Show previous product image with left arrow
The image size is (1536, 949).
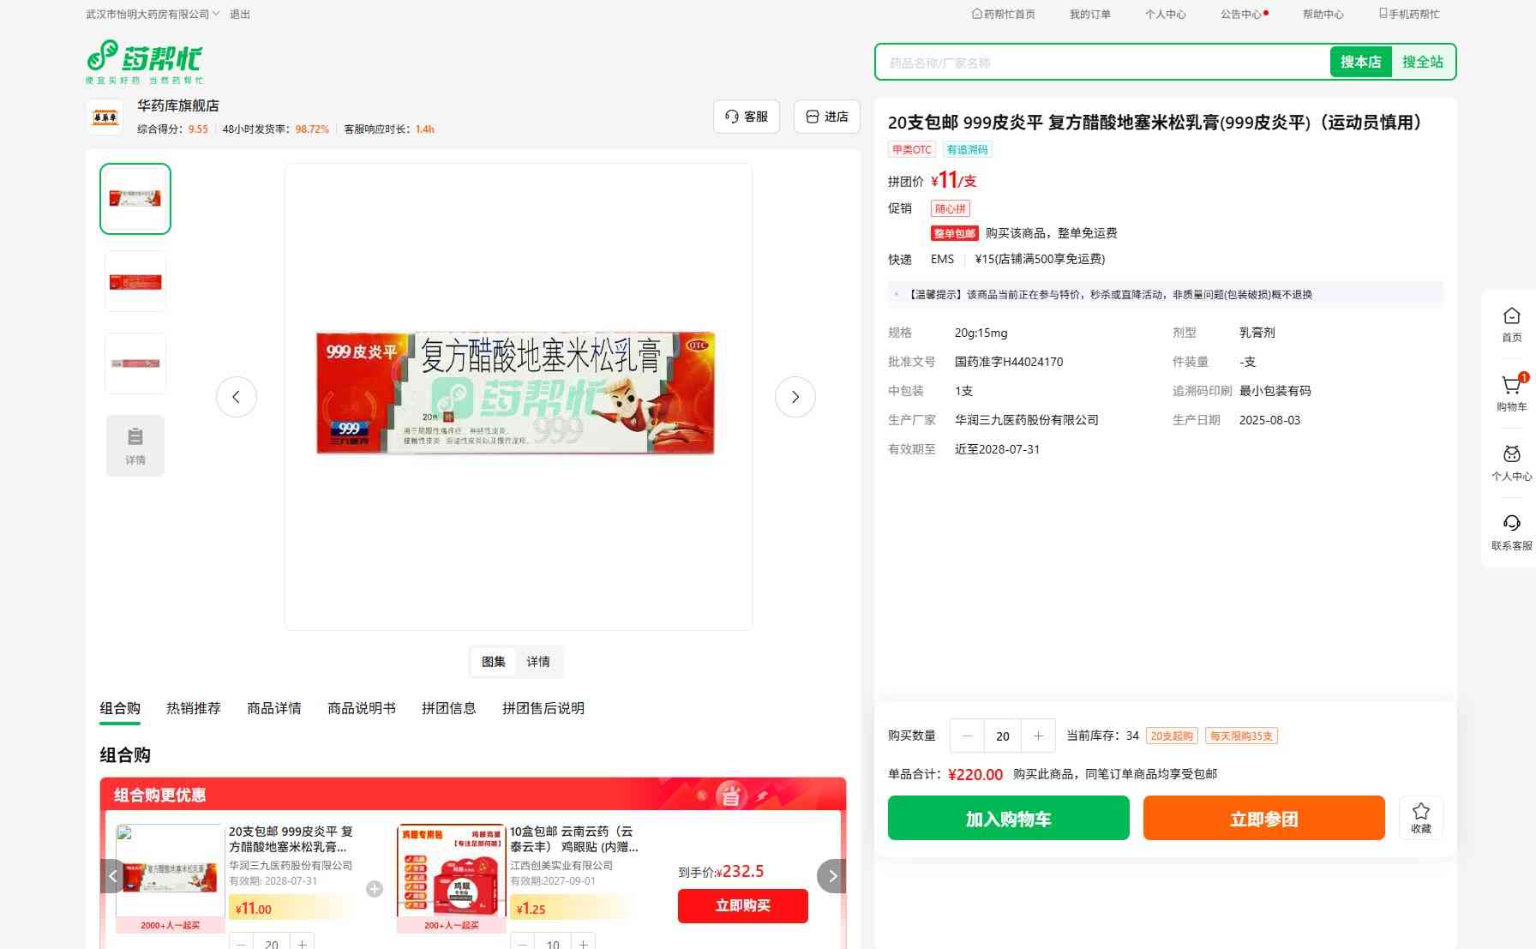pyautogui.click(x=237, y=397)
